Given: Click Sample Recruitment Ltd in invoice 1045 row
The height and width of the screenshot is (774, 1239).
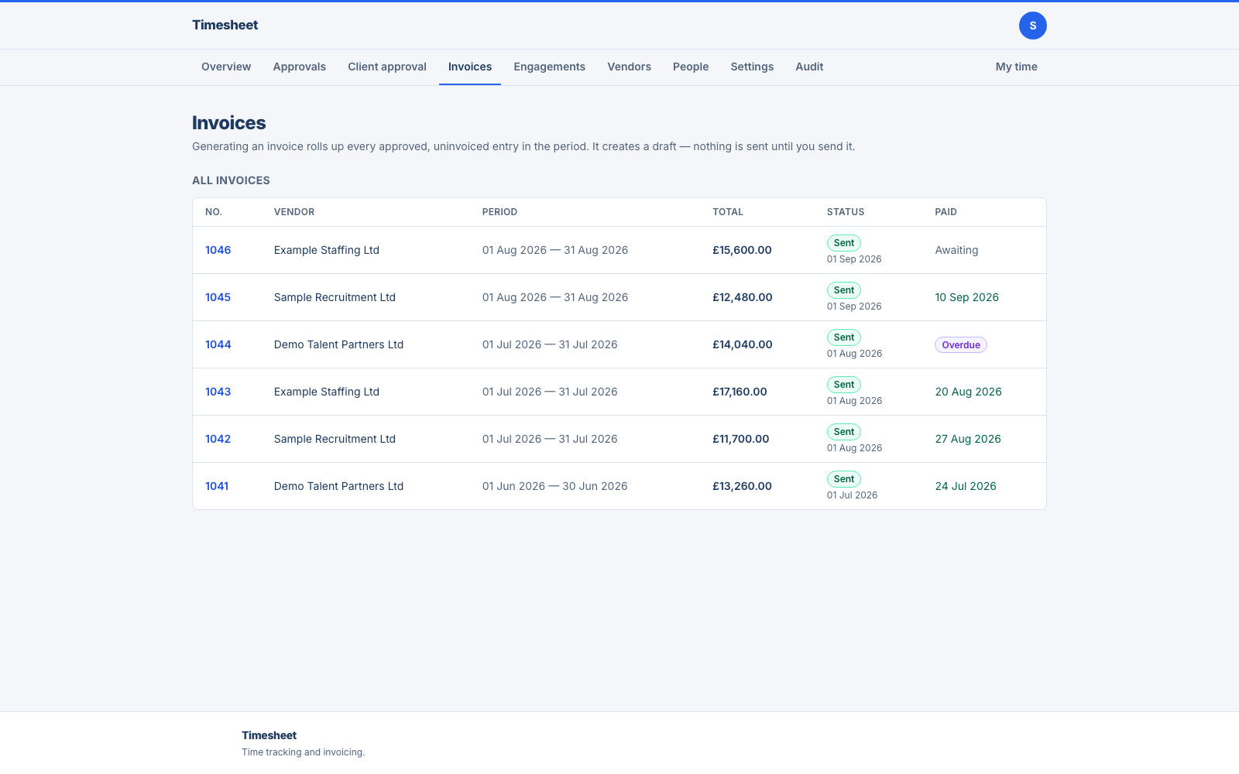Looking at the screenshot, I should point(335,297).
